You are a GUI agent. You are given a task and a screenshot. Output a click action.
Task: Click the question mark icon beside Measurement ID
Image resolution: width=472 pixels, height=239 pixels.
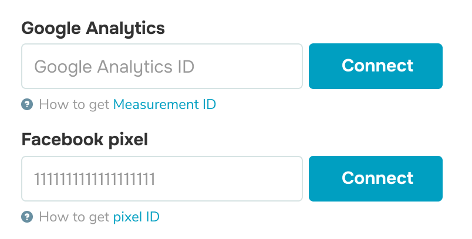tap(27, 104)
